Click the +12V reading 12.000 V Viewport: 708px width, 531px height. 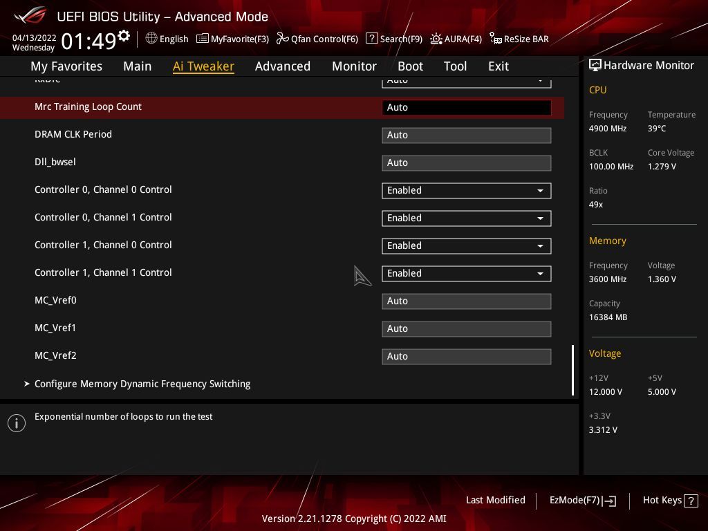(606, 391)
